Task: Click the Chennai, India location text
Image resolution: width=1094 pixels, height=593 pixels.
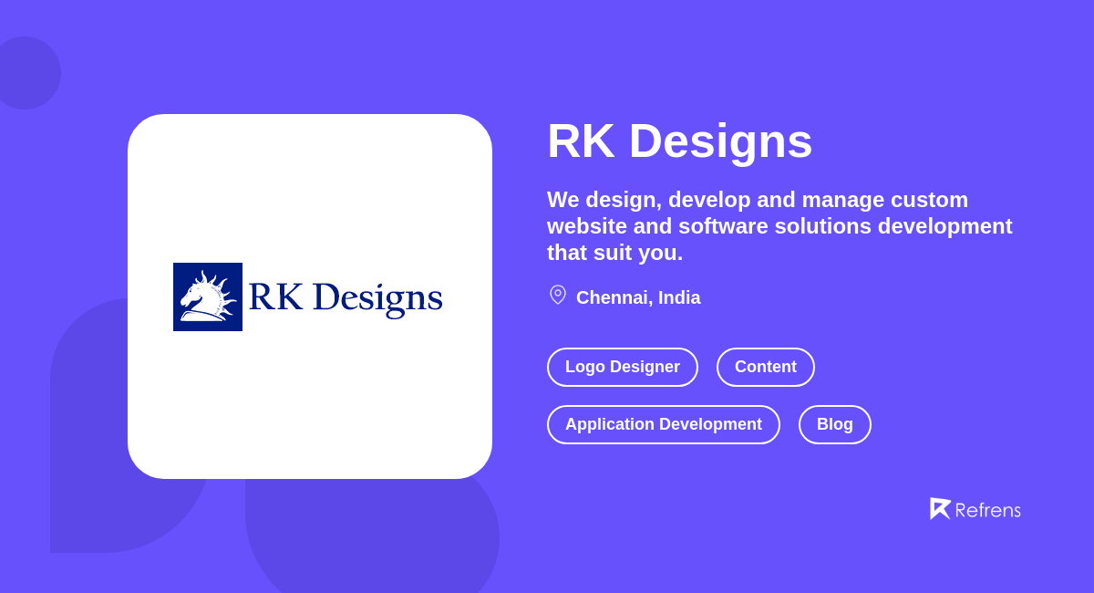Action: click(638, 297)
